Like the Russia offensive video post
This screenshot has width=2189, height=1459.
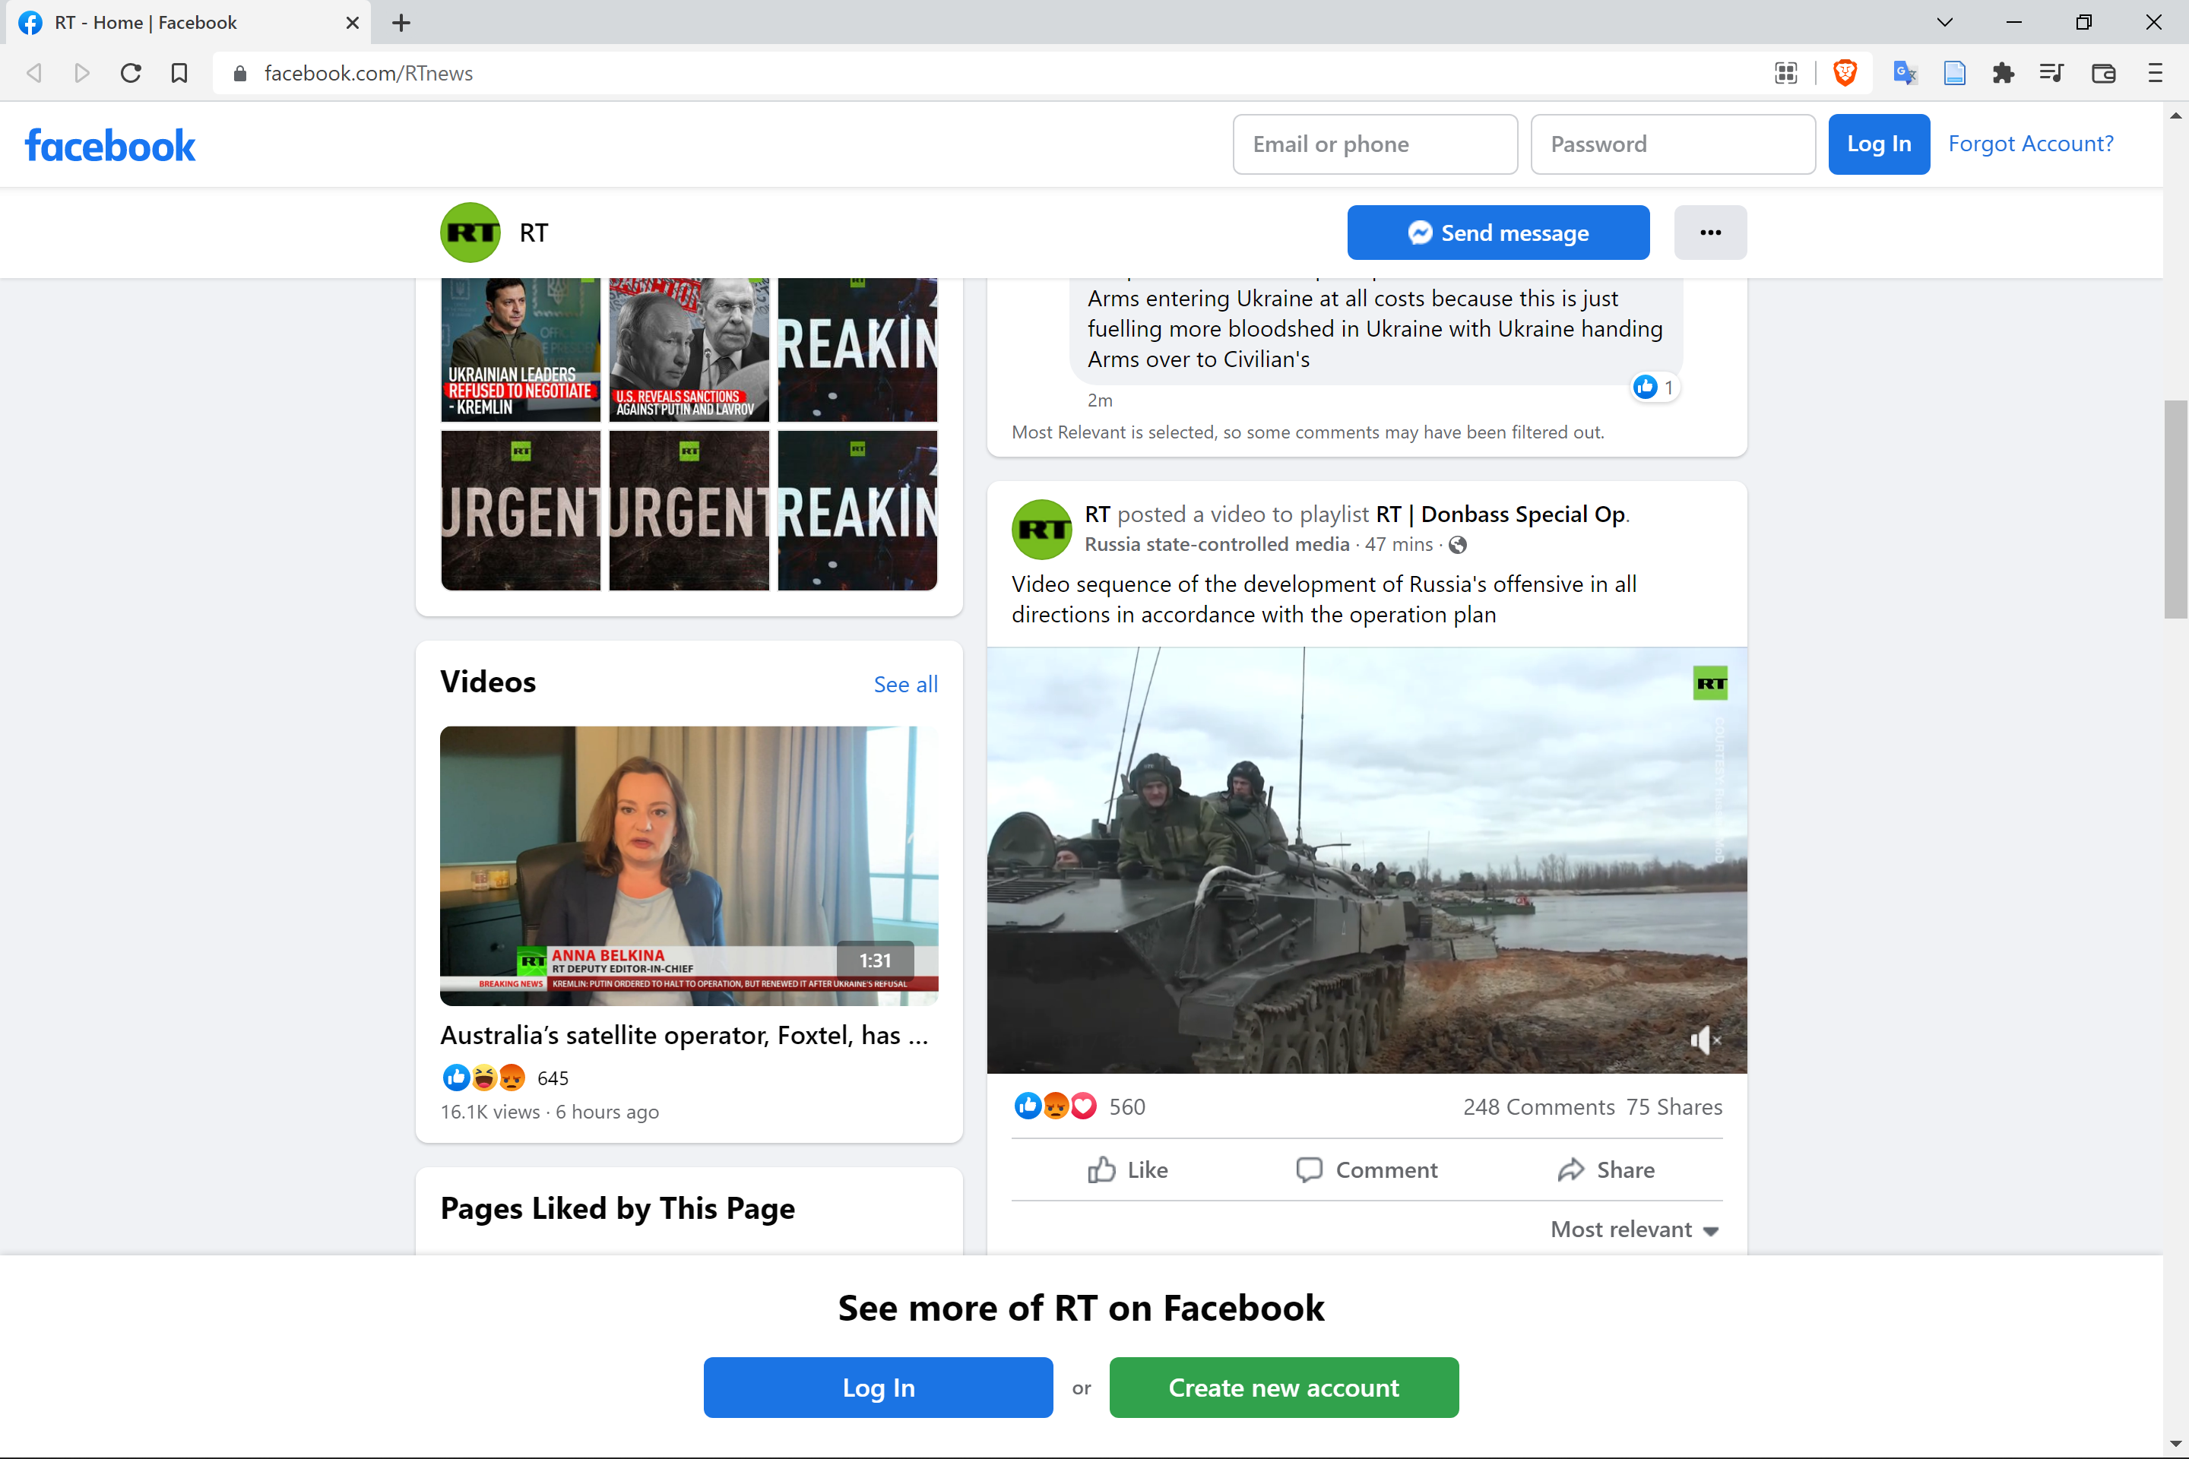(1128, 1169)
